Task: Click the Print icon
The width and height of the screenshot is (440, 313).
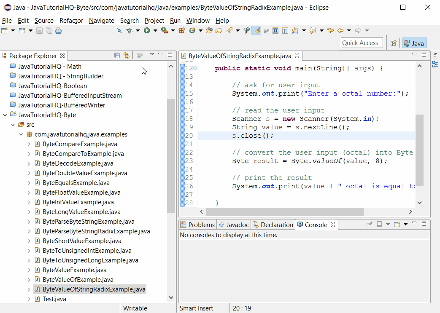Action: (x=58, y=30)
